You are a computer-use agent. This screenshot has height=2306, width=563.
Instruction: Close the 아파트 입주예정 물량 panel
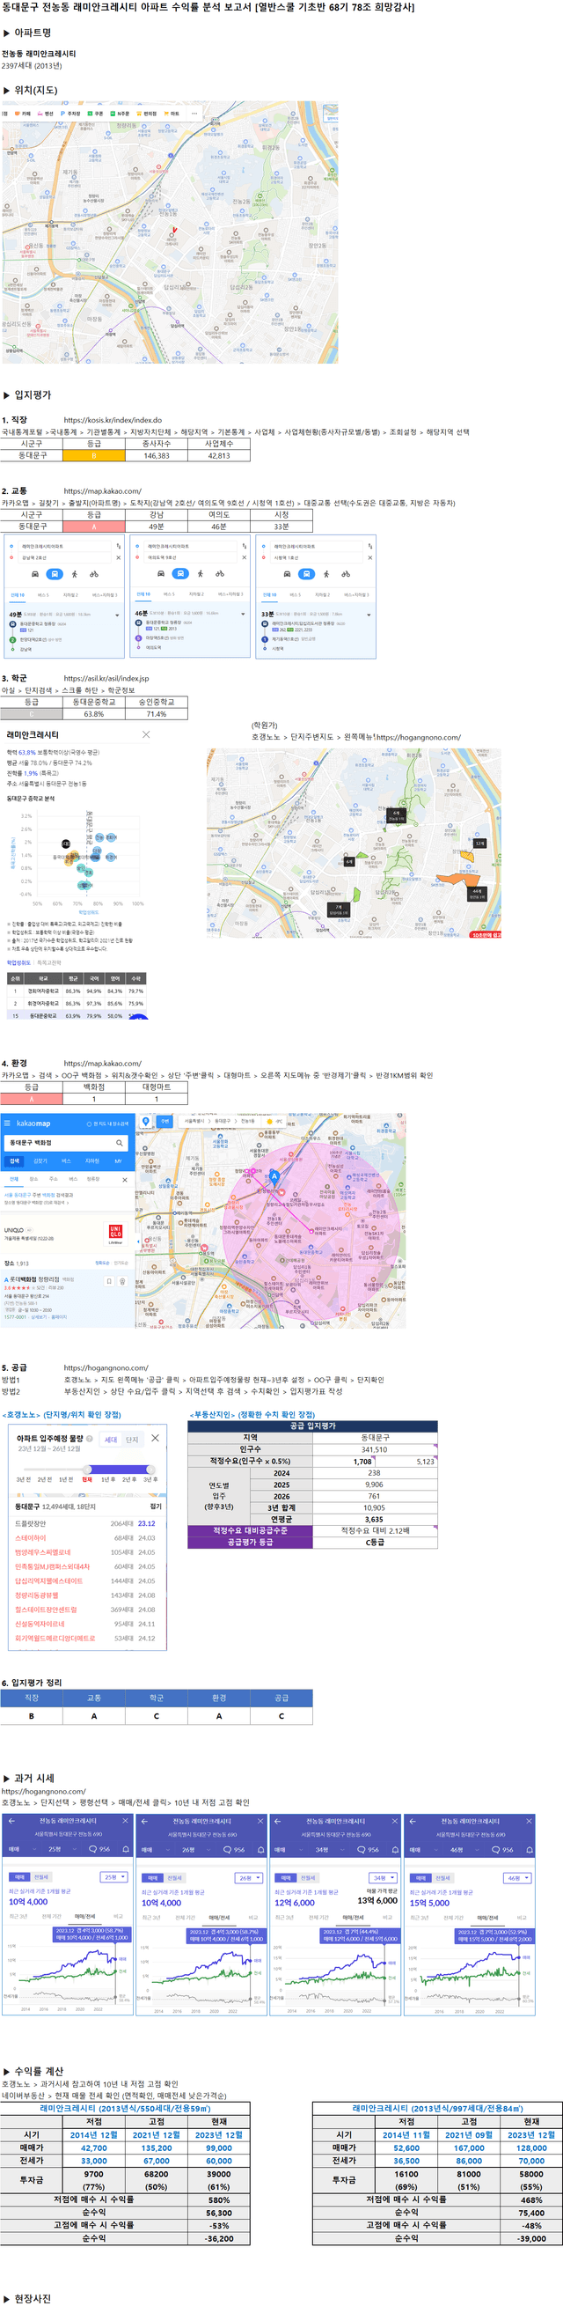(155, 1438)
